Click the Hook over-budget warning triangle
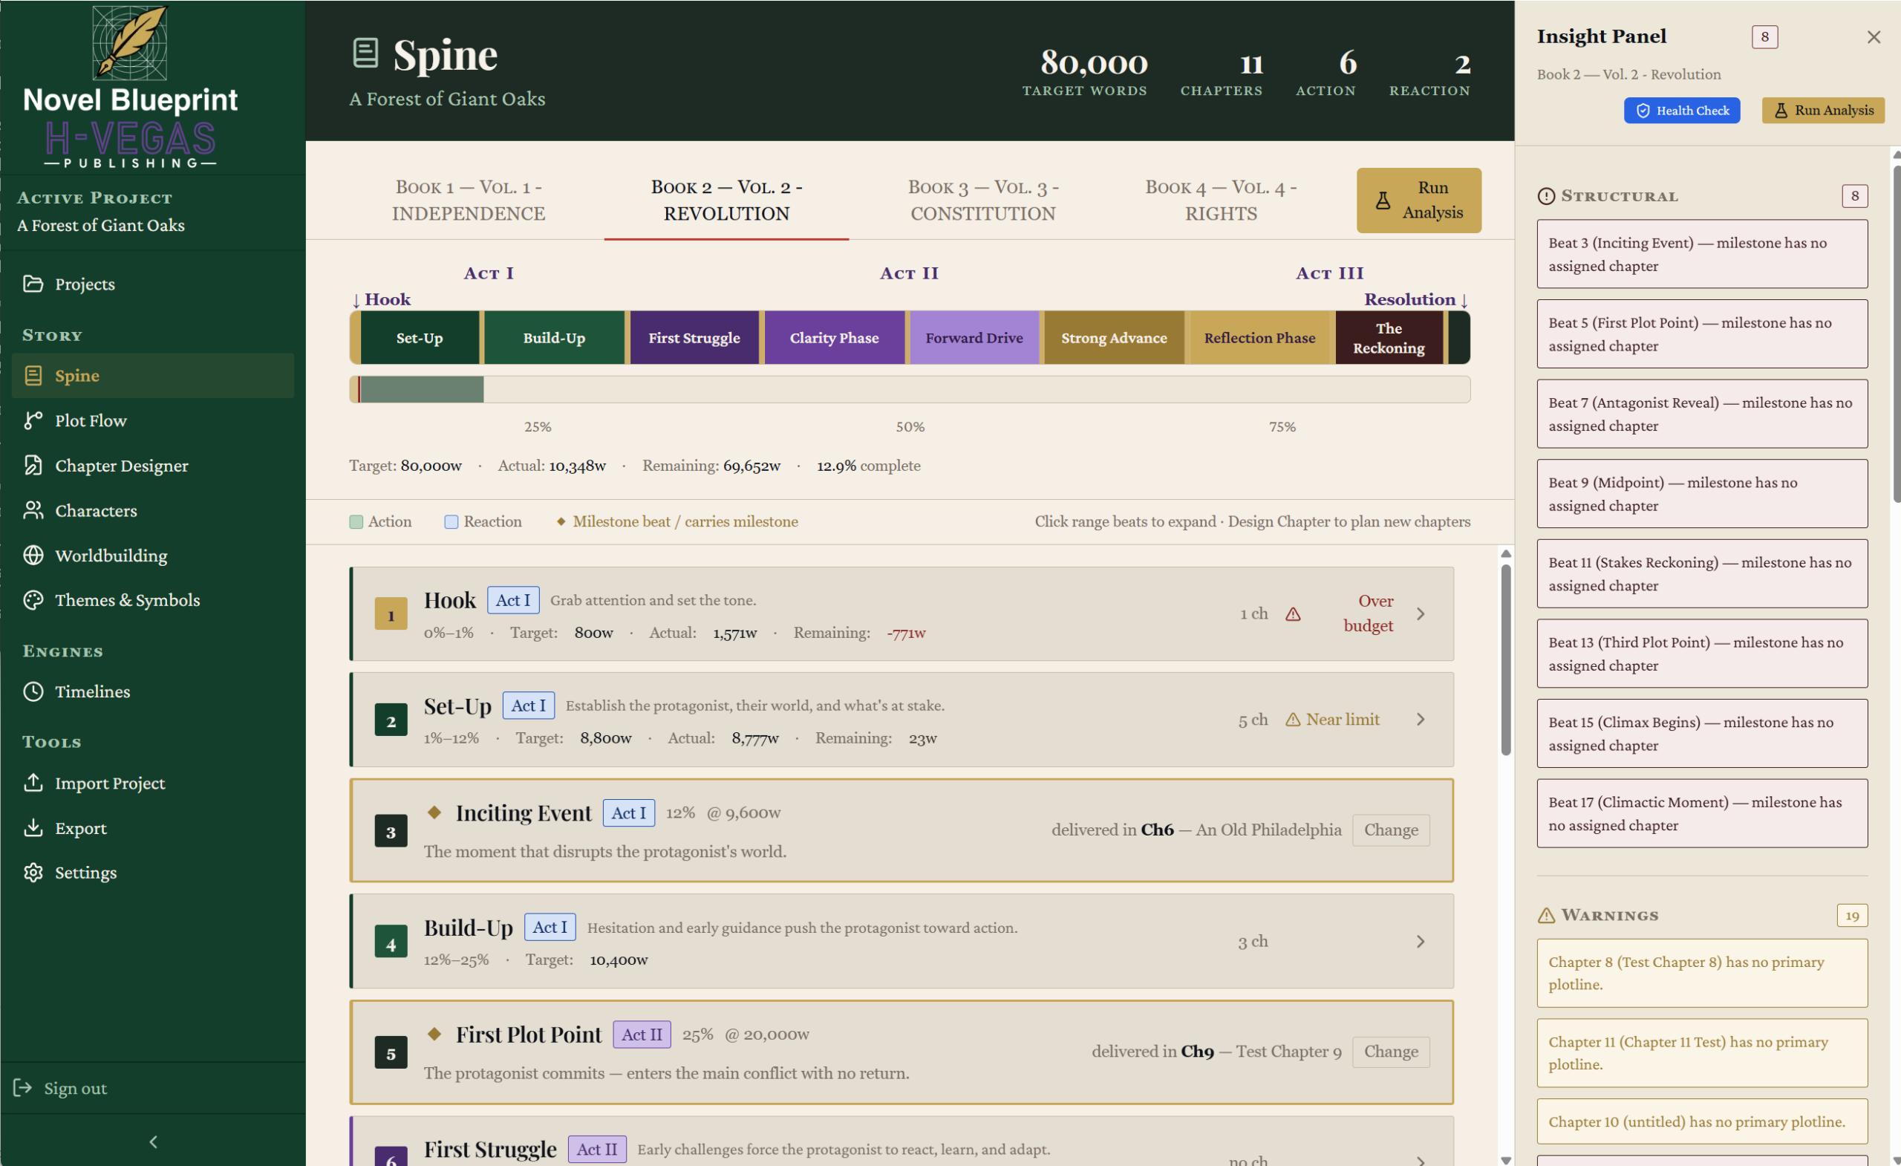The height and width of the screenshot is (1166, 1901). coord(1294,614)
